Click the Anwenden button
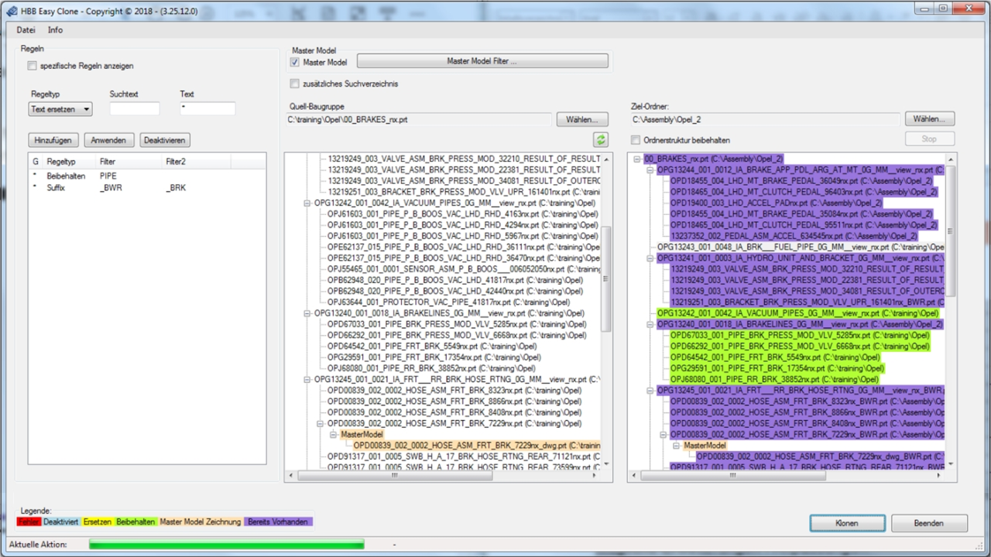Viewport: 991px width, 557px height. point(109,140)
